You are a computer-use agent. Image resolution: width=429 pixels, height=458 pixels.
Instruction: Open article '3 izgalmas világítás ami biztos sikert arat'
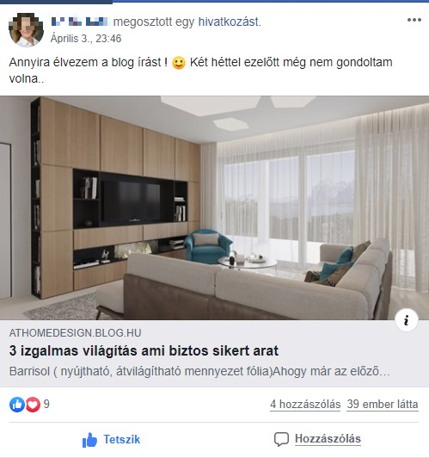coord(144,350)
